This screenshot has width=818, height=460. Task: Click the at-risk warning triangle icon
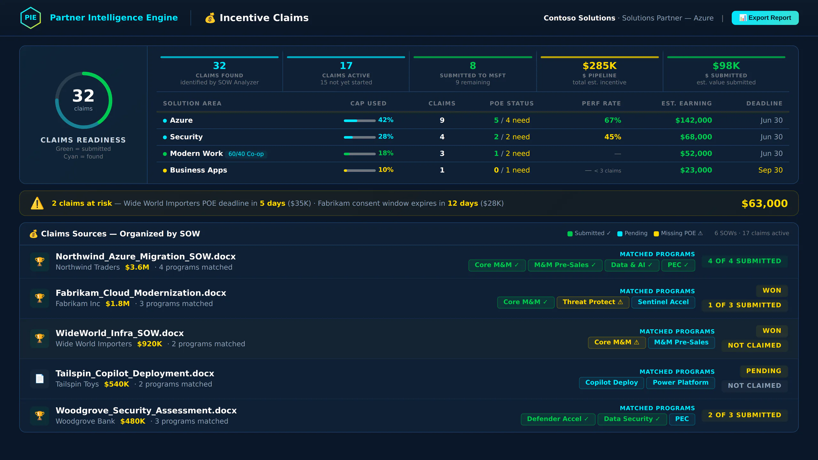coord(37,203)
